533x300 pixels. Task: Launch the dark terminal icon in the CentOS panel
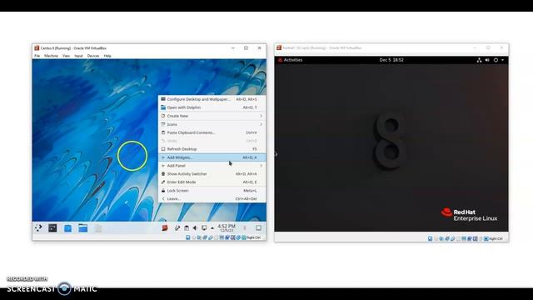[x=52, y=227]
